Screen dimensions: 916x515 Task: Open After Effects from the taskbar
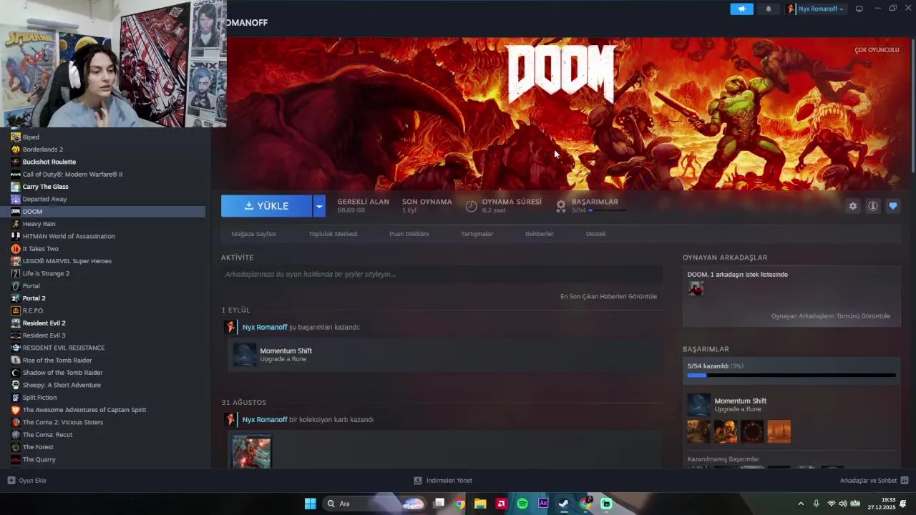pyautogui.click(x=543, y=504)
